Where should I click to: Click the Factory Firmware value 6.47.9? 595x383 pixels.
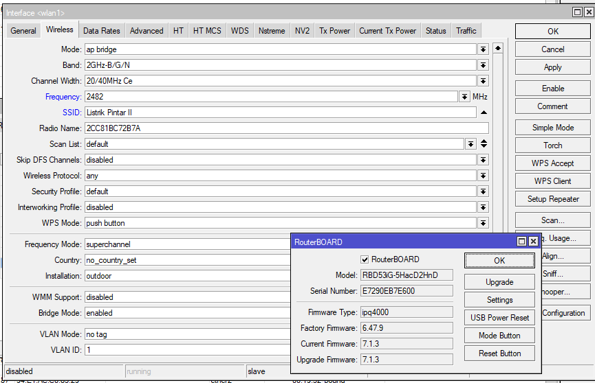pyautogui.click(x=407, y=328)
